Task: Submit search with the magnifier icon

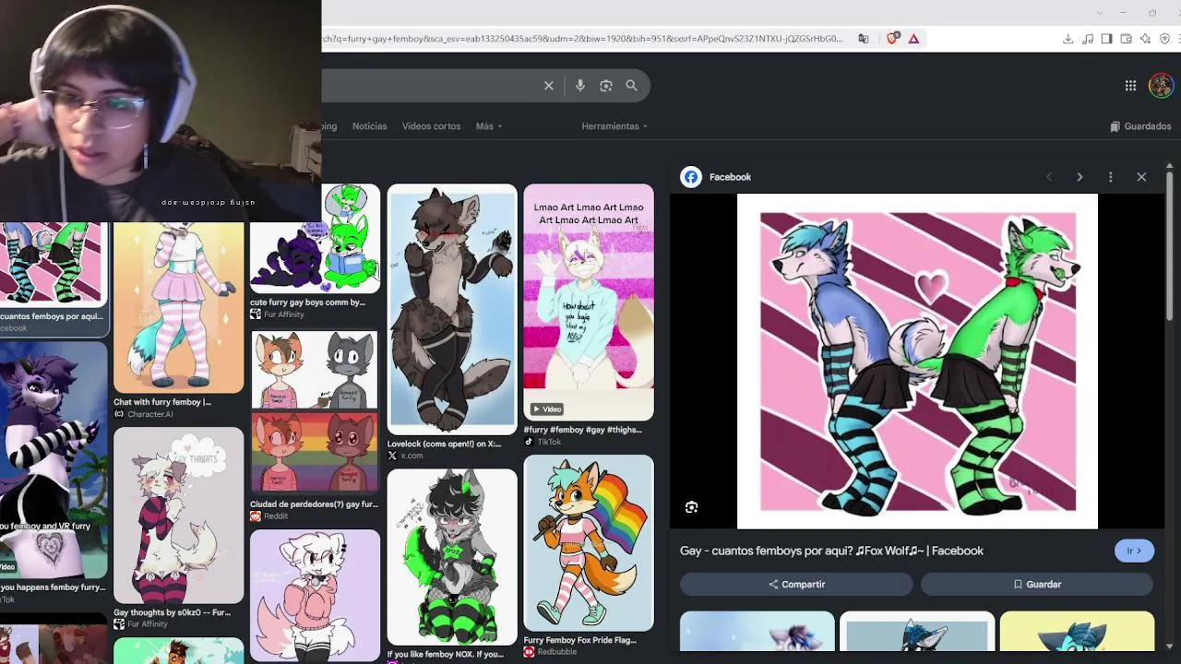Action: pos(632,86)
